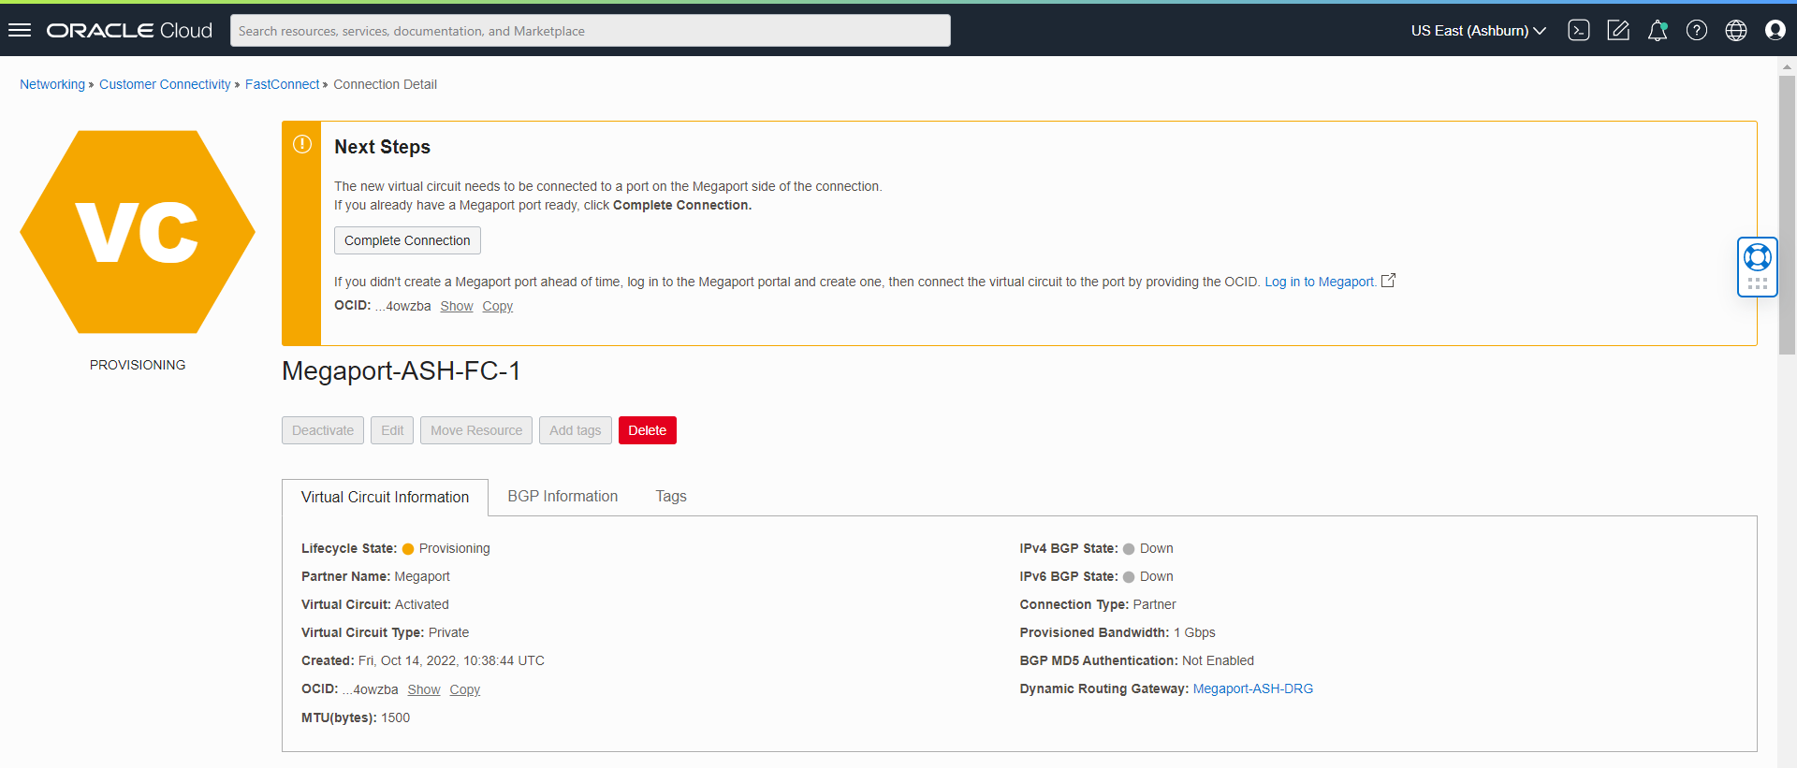Image resolution: width=1797 pixels, height=768 pixels.
Task: Open the floating support lifebuoy widget
Action: coord(1758,257)
